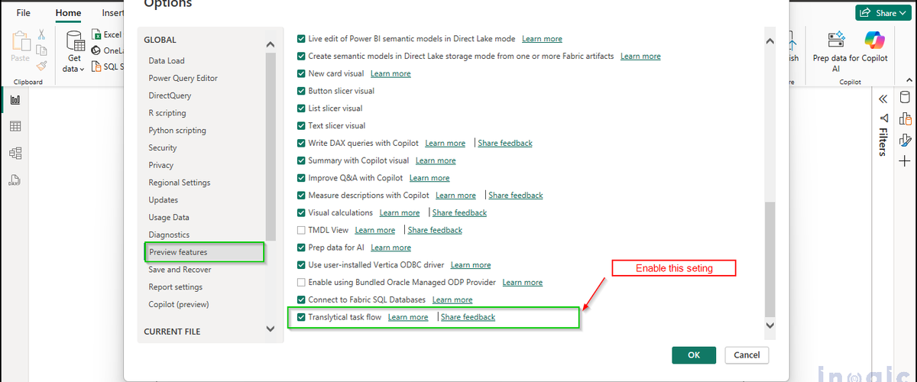Click the category list scroll-down arrow
The height and width of the screenshot is (382, 917).
coord(271,329)
